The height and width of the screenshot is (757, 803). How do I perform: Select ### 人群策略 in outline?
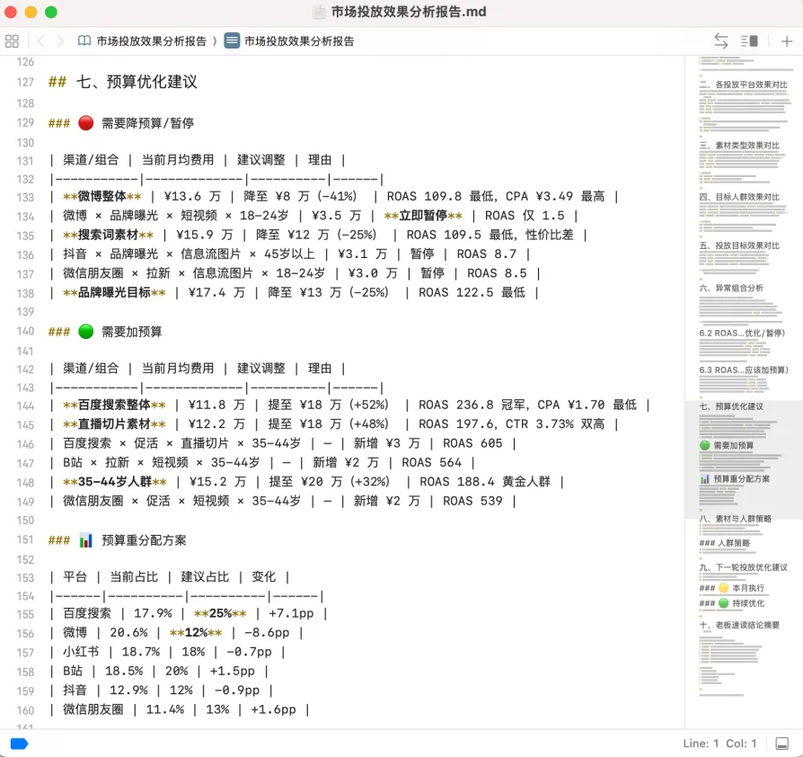coord(724,543)
